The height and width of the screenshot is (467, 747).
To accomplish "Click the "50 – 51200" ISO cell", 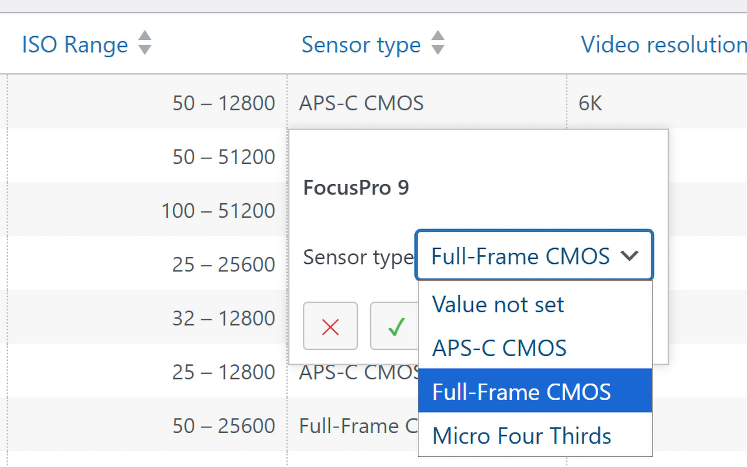I will pyautogui.click(x=224, y=157).
